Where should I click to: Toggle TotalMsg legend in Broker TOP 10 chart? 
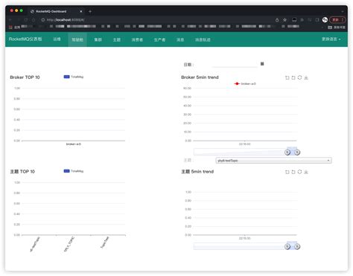point(74,77)
